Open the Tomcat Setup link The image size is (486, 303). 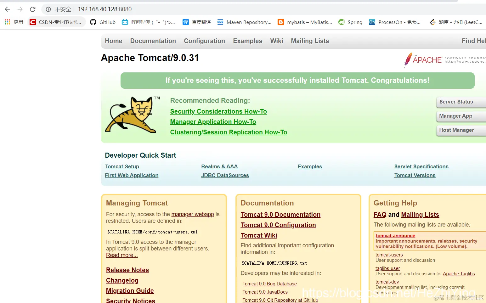(x=122, y=166)
